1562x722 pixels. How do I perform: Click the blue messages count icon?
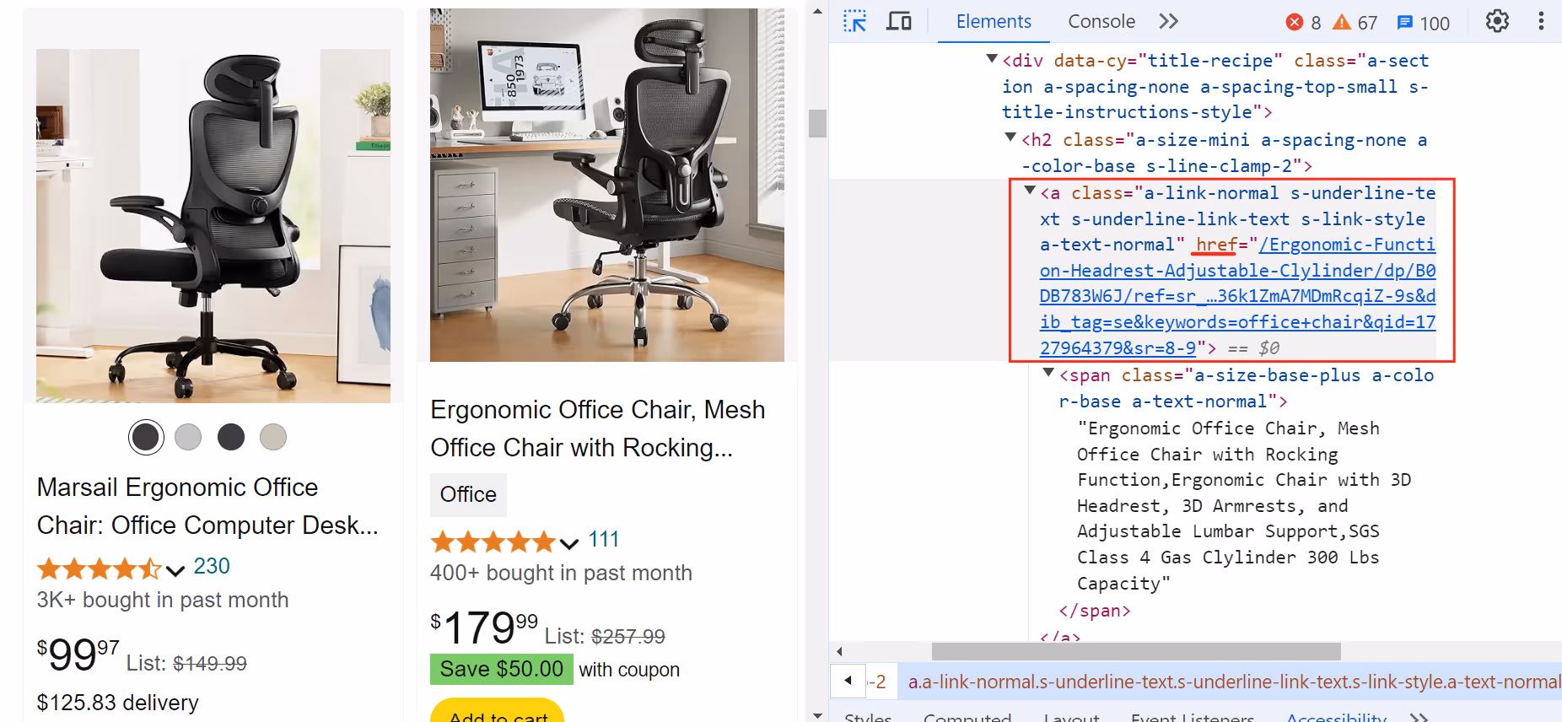pyautogui.click(x=1404, y=23)
